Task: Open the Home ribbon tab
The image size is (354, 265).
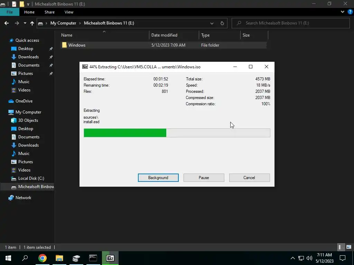Action: pos(29,12)
